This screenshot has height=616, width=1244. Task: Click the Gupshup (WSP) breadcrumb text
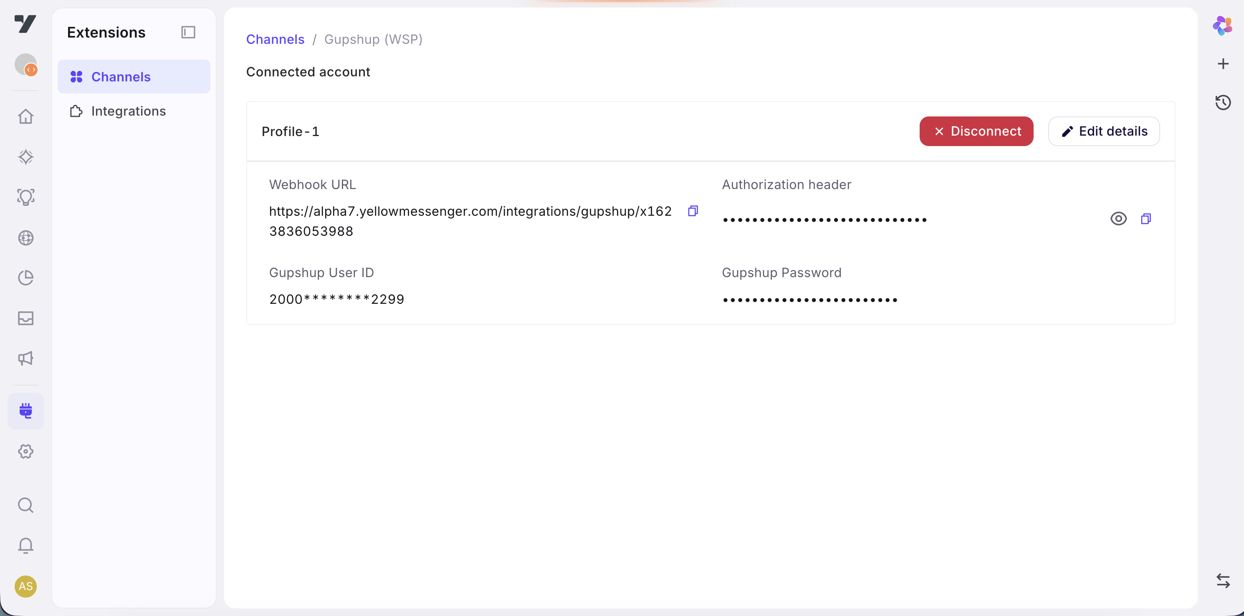click(x=373, y=39)
